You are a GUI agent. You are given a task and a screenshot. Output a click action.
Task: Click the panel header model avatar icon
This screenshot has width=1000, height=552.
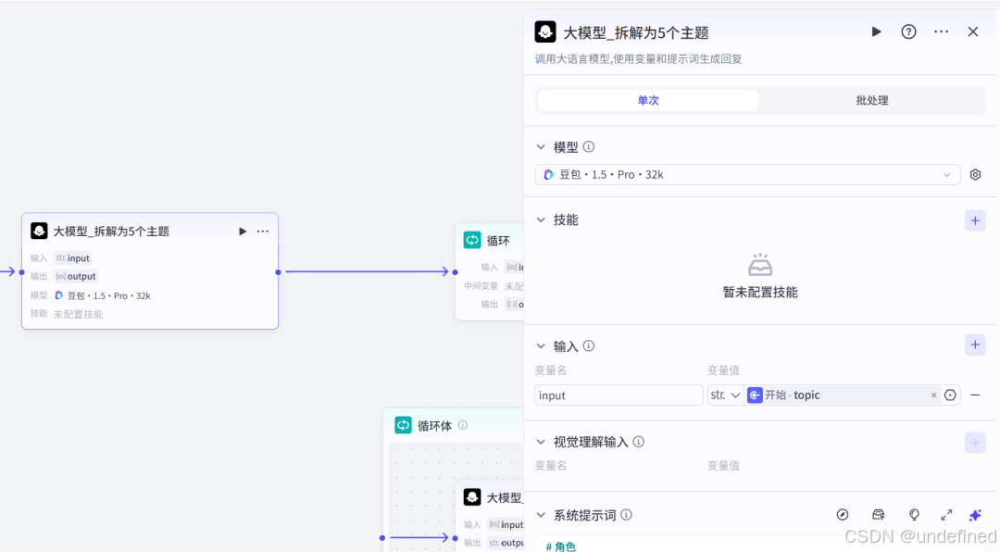point(545,31)
